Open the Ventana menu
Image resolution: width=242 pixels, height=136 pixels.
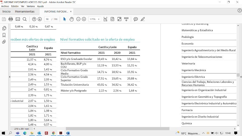click(31, 6)
